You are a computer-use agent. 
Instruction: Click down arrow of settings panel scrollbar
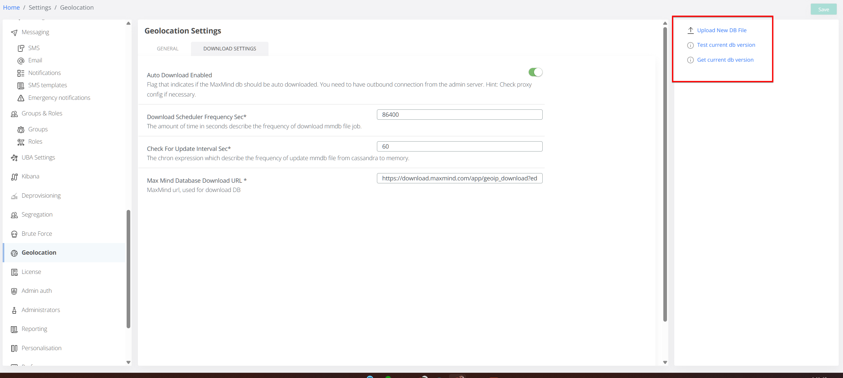(x=665, y=362)
